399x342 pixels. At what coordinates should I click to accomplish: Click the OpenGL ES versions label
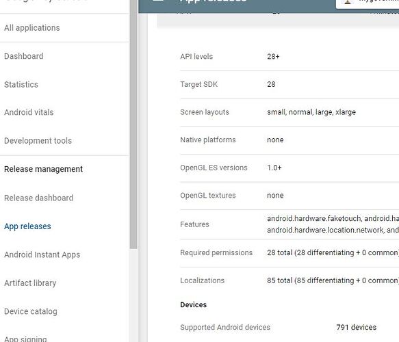214,168
